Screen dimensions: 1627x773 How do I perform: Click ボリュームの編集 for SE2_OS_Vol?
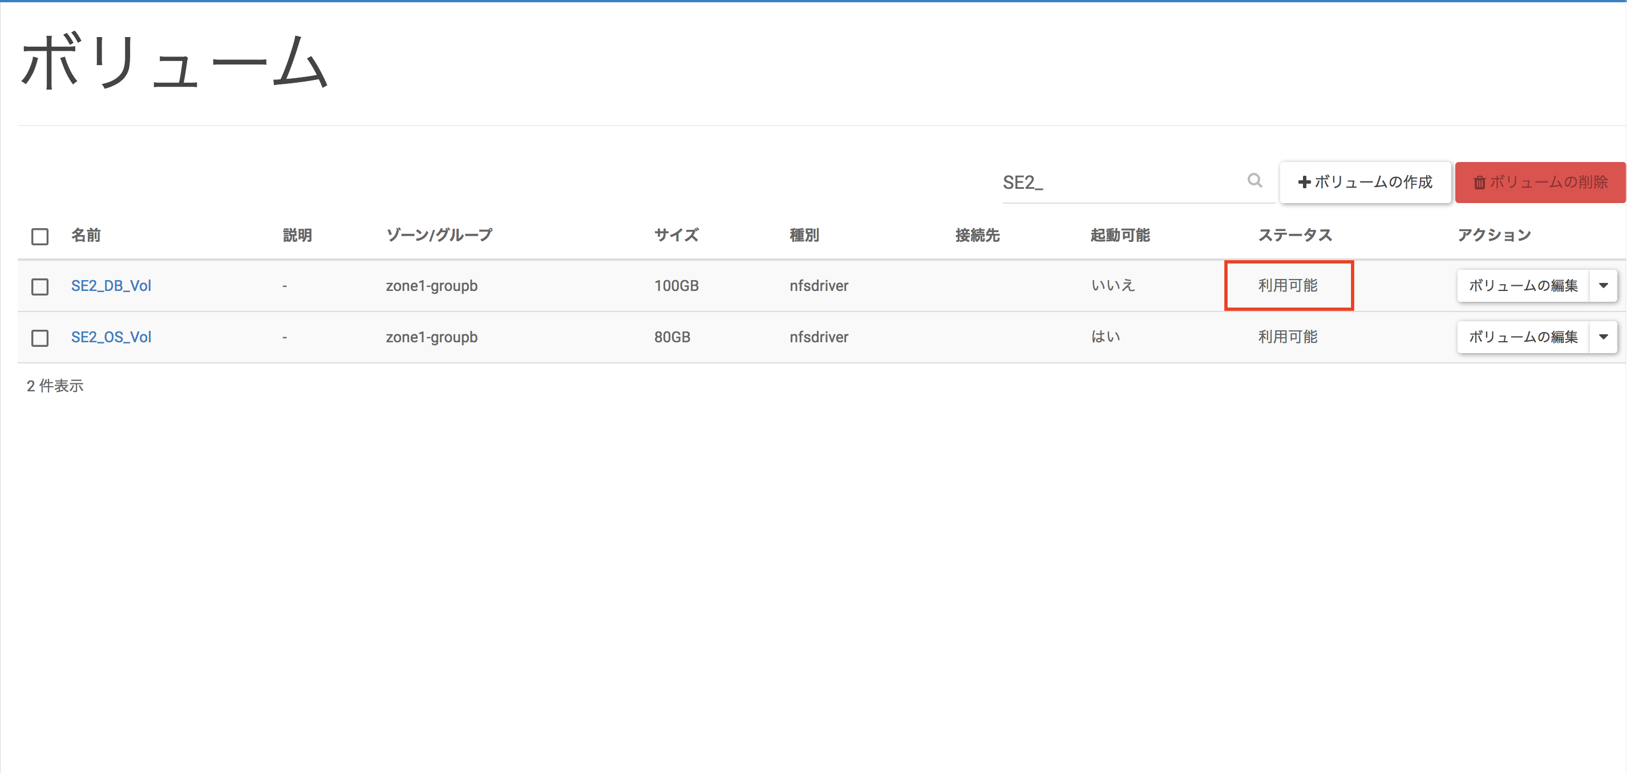click(1522, 337)
